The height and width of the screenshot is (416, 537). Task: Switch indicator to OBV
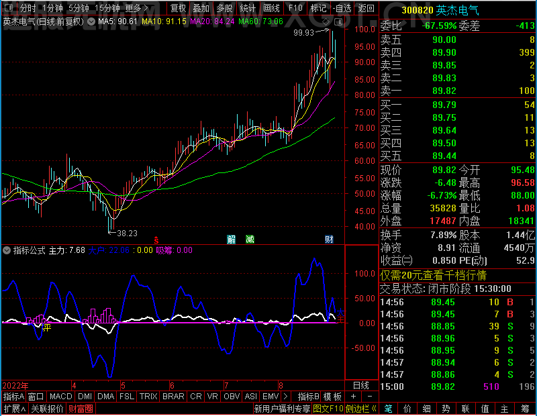click(232, 397)
